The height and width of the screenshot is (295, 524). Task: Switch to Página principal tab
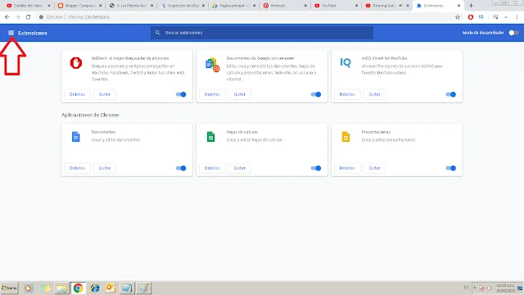point(234,6)
